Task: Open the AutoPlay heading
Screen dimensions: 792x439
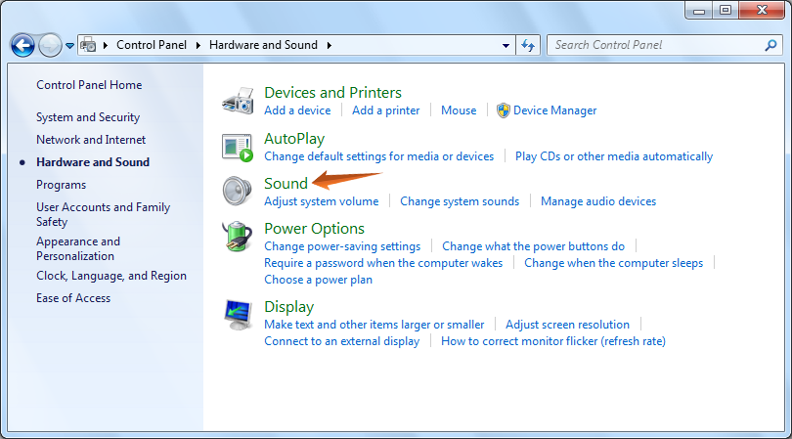Action: pos(294,139)
